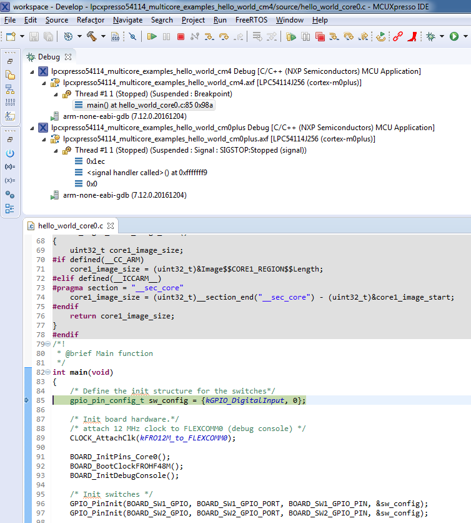
Task: Click the Resume green play button
Action: pos(152,37)
